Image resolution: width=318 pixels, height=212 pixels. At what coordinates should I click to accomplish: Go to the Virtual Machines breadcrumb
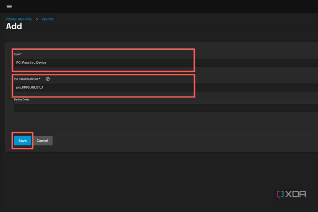(19, 19)
